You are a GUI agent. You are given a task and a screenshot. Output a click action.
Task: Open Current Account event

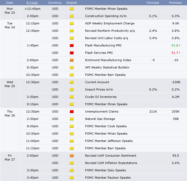97,82
